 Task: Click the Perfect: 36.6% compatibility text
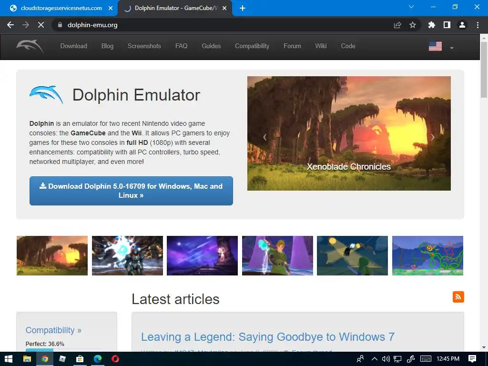pos(45,344)
